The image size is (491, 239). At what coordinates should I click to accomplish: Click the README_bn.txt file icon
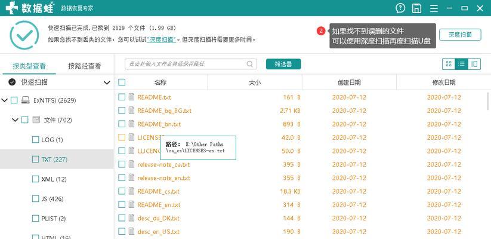point(131,124)
